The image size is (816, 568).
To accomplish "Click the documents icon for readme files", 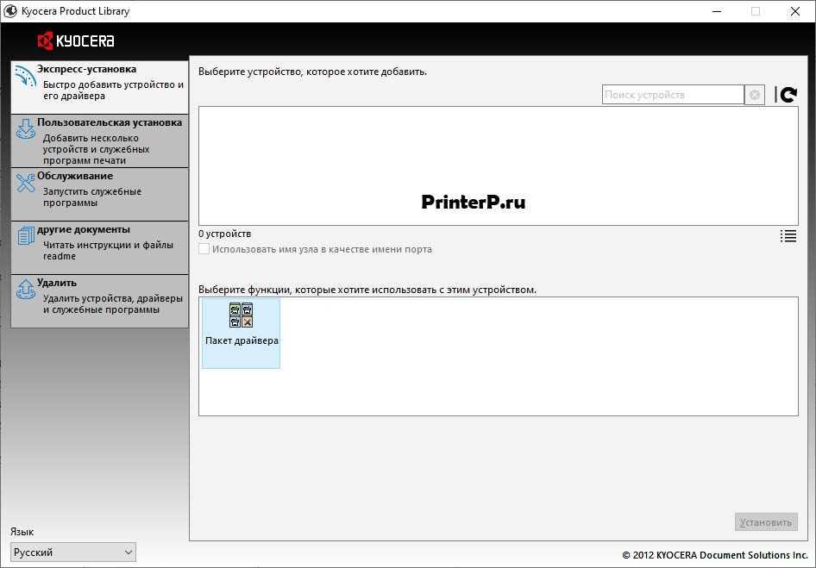I will (25, 235).
